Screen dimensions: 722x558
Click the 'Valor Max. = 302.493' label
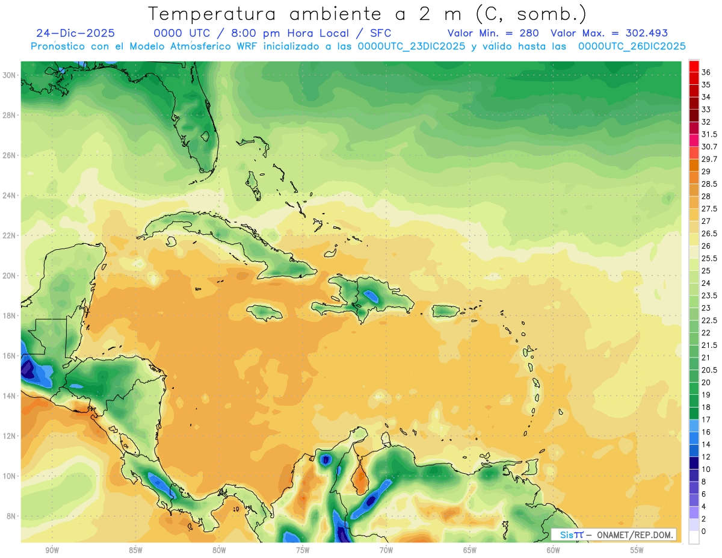609,33
